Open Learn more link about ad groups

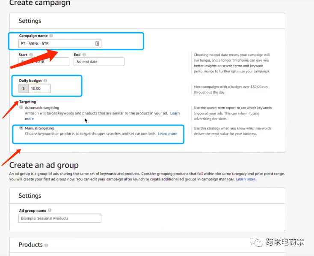click(x=246, y=179)
